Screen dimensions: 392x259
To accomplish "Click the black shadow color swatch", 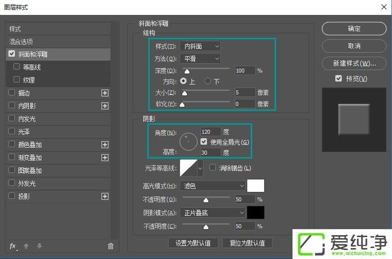I will point(256,213).
